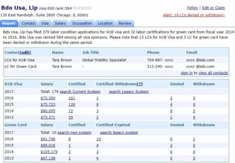Click the Green Card table header
The width and height of the screenshot is (235, 163).
click(16, 125)
